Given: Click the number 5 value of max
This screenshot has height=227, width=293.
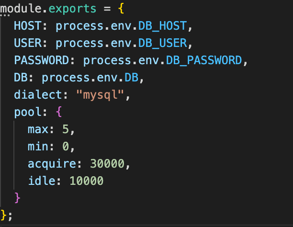Looking at the screenshot, I should point(66,129).
